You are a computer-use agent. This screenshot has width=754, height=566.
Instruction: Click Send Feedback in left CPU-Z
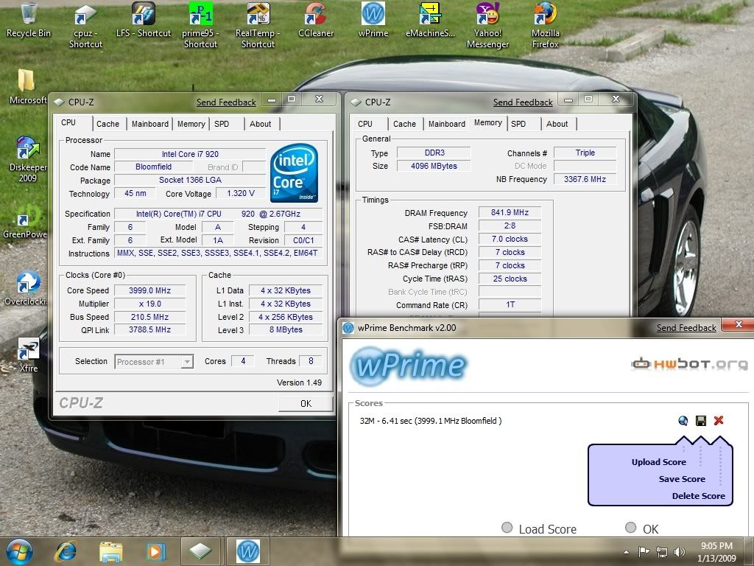(226, 102)
